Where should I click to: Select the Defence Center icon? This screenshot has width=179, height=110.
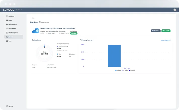[x=7, y=24]
